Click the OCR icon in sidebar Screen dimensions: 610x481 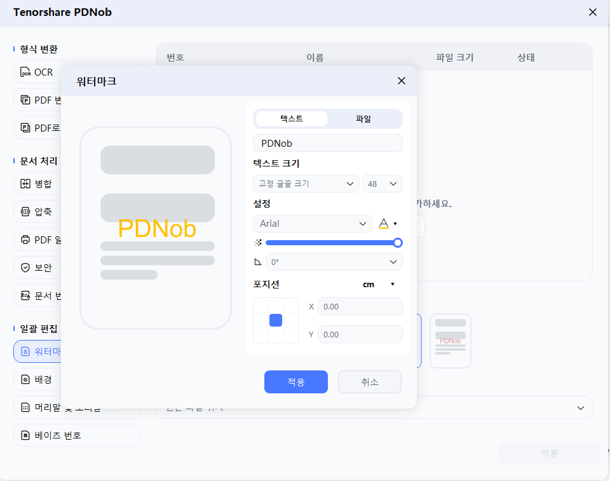pos(25,72)
